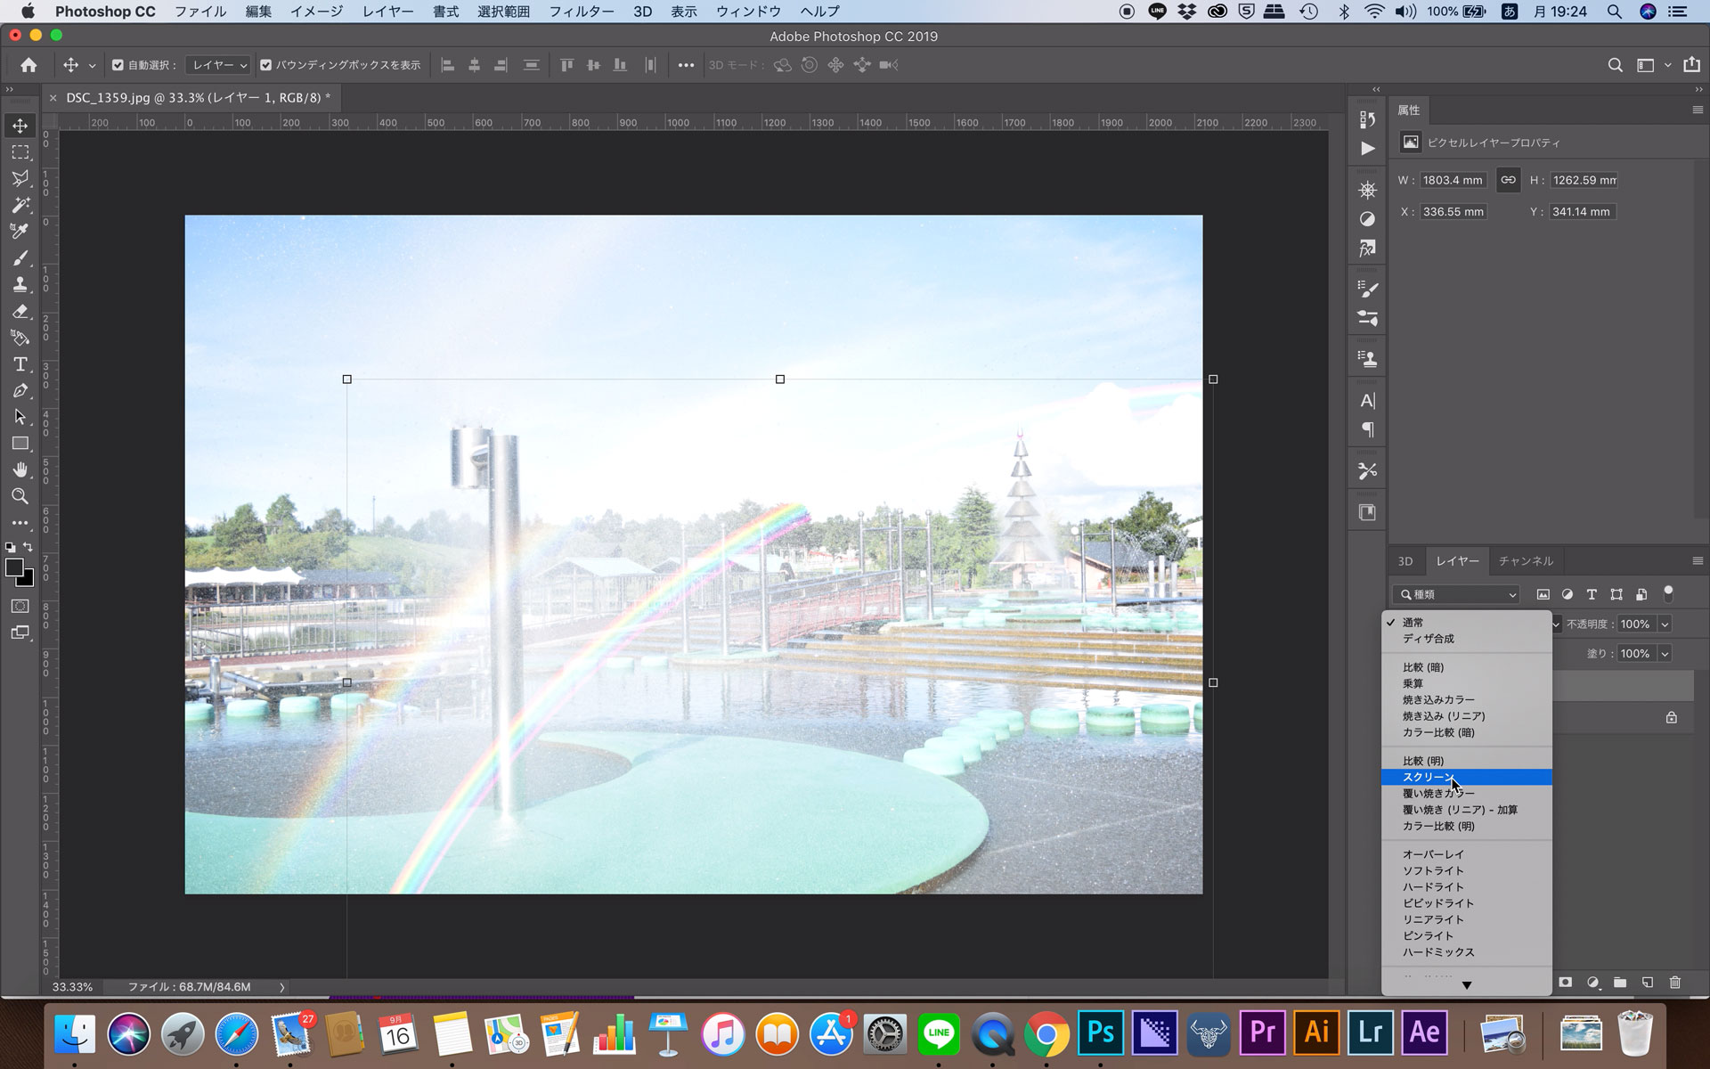Toggle Quick Mask mode
The image size is (1710, 1069).
[20, 606]
